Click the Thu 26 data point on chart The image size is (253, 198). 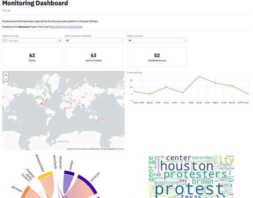click(166, 87)
